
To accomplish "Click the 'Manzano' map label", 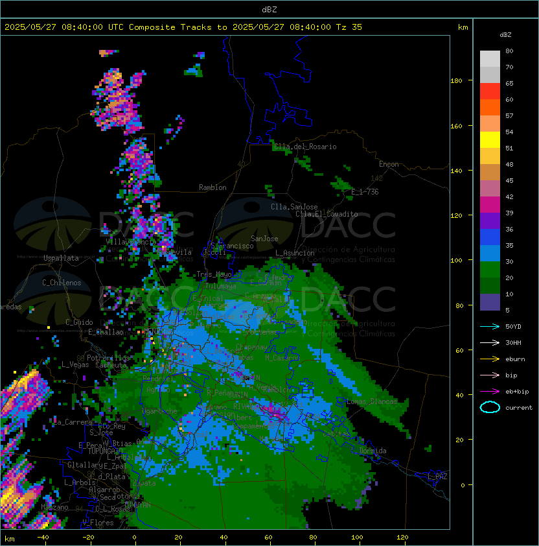I will [x=54, y=507].
